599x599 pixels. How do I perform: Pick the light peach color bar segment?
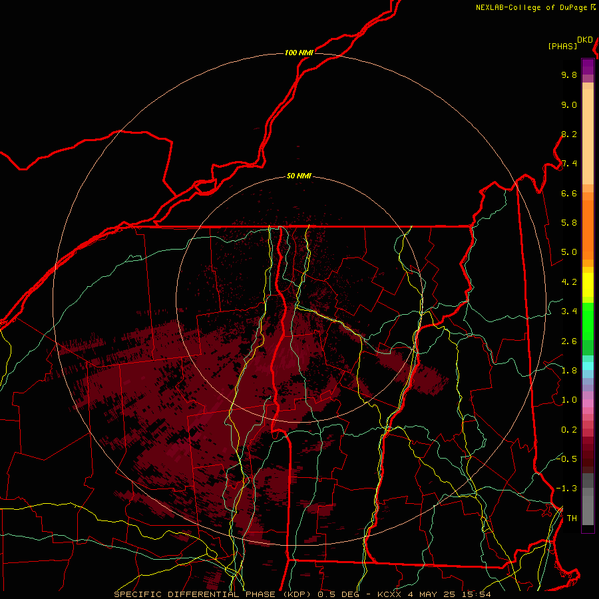click(588, 136)
